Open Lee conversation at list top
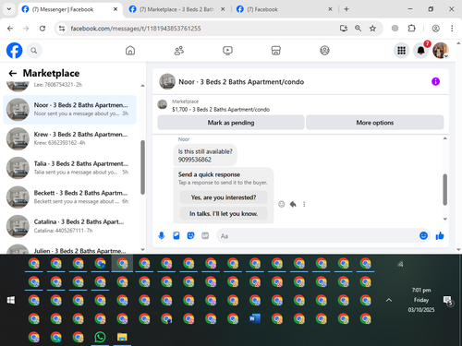462x346 pixels. (69, 86)
